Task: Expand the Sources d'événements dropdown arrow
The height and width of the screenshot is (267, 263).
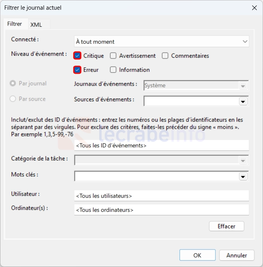Action: point(243,101)
